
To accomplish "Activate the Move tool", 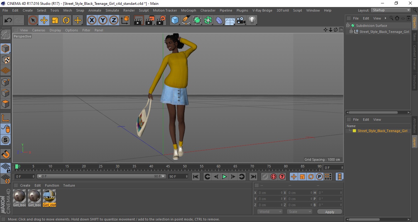I will (44, 20).
